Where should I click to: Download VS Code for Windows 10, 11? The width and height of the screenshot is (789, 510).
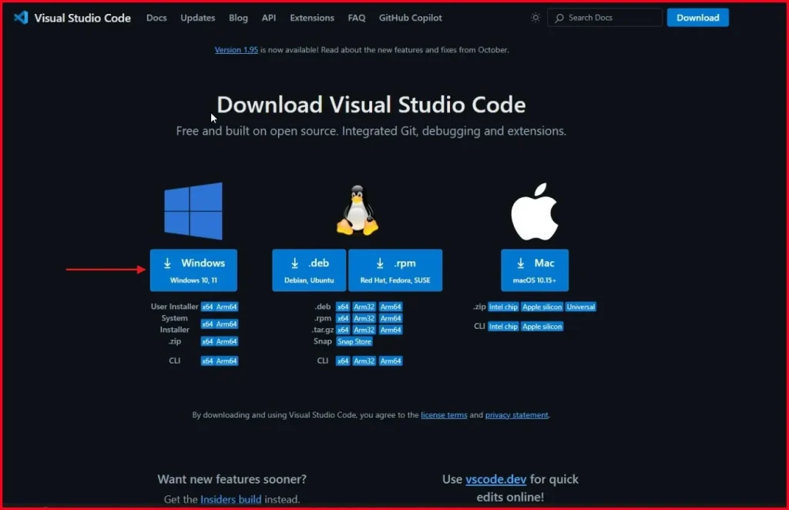pyautogui.click(x=193, y=270)
